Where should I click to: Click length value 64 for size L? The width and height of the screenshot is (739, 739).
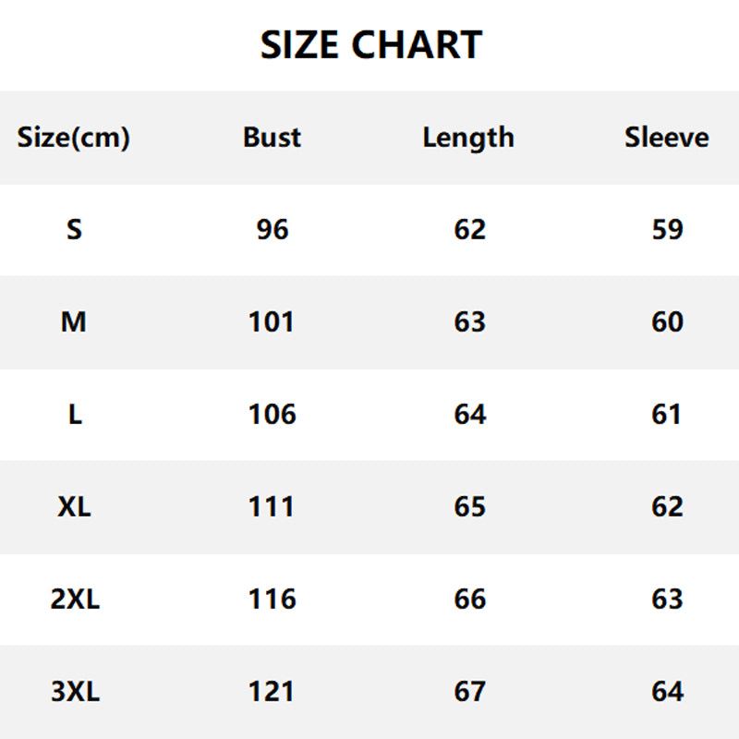tap(469, 414)
